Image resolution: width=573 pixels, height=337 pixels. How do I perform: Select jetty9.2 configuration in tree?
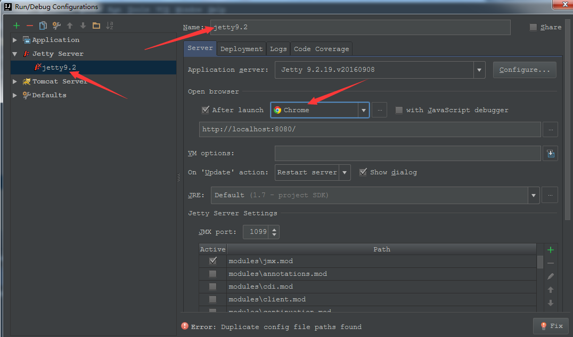click(93, 68)
